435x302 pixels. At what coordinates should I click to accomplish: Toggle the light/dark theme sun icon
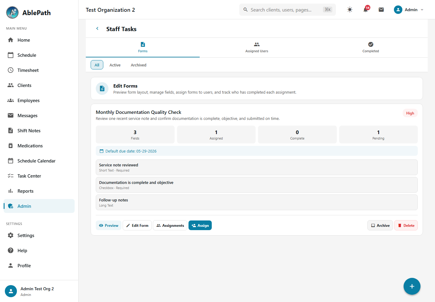[x=350, y=10]
